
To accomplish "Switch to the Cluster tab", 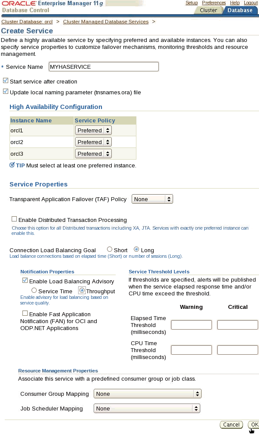I will click(x=208, y=10).
